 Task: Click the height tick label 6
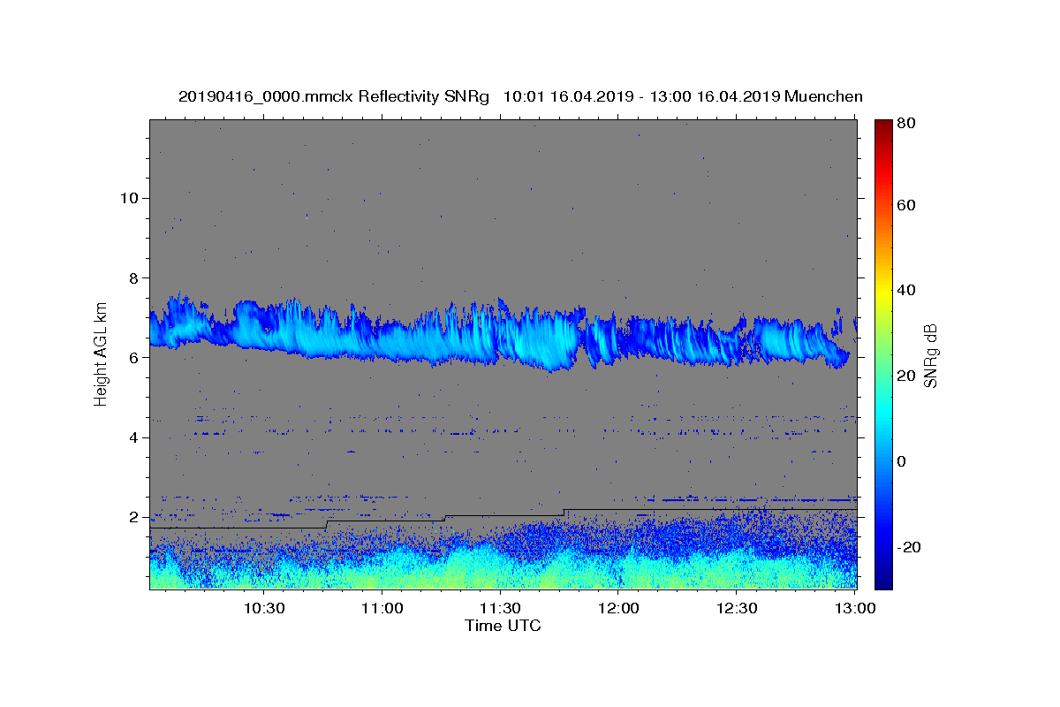pyautogui.click(x=133, y=358)
